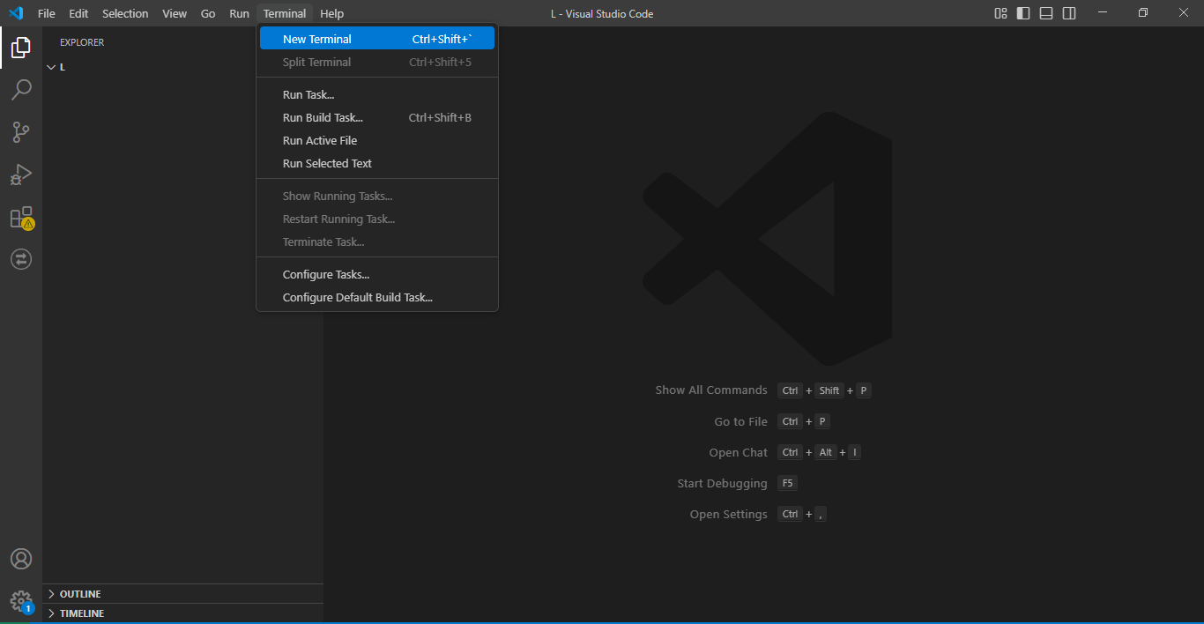Toggle the Primary Side Bar layout button
1204x624 pixels.
(x=1023, y=13)
